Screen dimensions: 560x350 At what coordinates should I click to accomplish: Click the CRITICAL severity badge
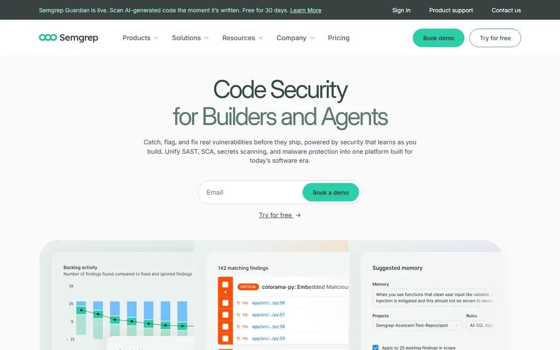pyautogui.click(x=248, y=287)
